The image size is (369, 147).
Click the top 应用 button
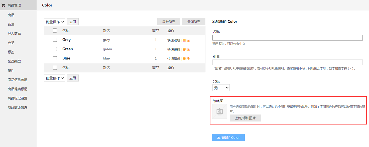[x=73, y=22]
